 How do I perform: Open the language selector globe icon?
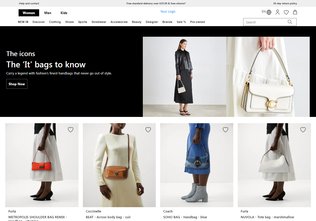pos(269,12)
